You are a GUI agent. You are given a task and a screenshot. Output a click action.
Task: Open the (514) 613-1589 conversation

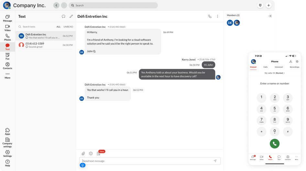(x=45, y=45)
